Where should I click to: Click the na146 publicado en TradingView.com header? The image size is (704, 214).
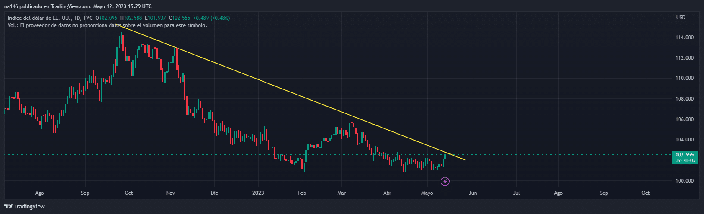tap(78, 6)
